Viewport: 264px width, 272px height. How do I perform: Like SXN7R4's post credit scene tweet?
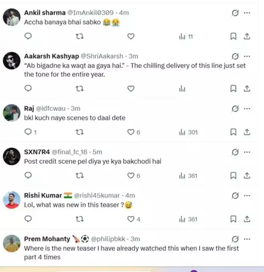pos(131,175)
